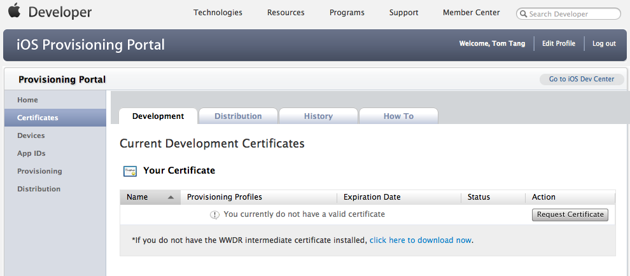The image size is (630, 276).
Task: Switch to the History tab
Action: click(318, 116)
